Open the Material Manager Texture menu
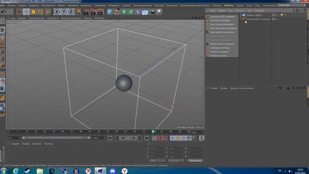Screen dimensions: 309x174 coord(48,144)
